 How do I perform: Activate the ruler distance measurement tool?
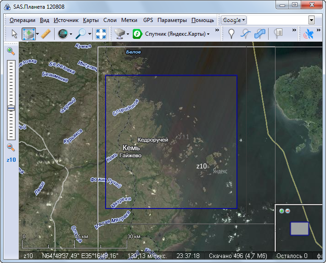pos(45,33)
